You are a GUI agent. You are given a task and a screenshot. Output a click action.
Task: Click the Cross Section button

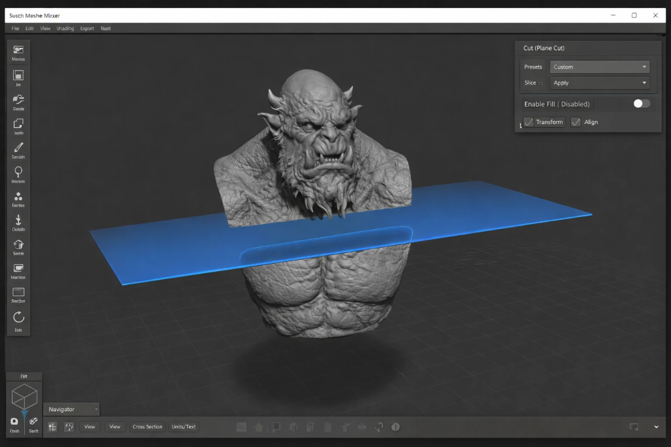[x=147, y=426]
